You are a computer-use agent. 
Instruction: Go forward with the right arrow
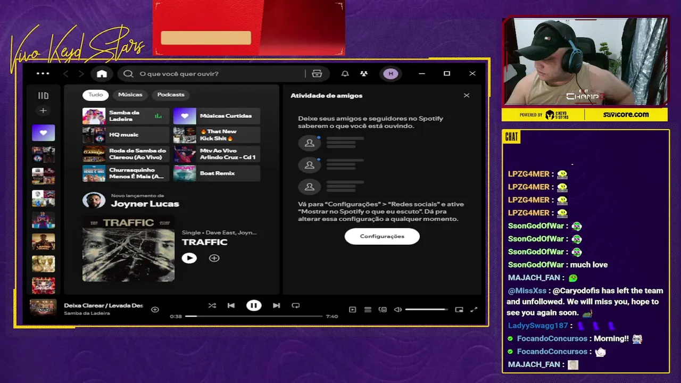[81, 73]
